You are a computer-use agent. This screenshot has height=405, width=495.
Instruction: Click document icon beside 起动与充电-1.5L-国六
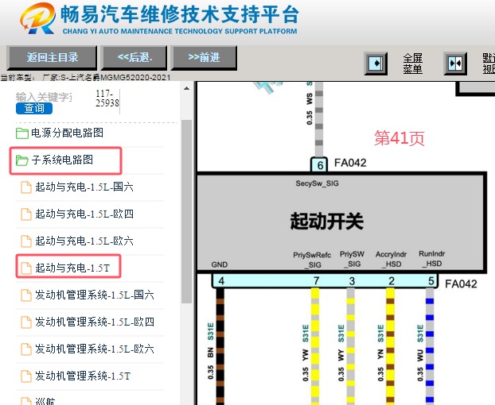click(26, 187)
